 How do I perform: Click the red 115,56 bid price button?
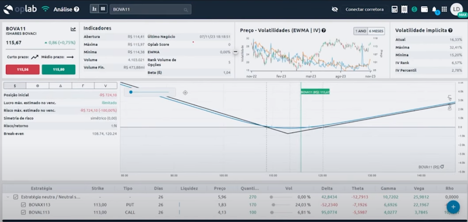[22, 70]
